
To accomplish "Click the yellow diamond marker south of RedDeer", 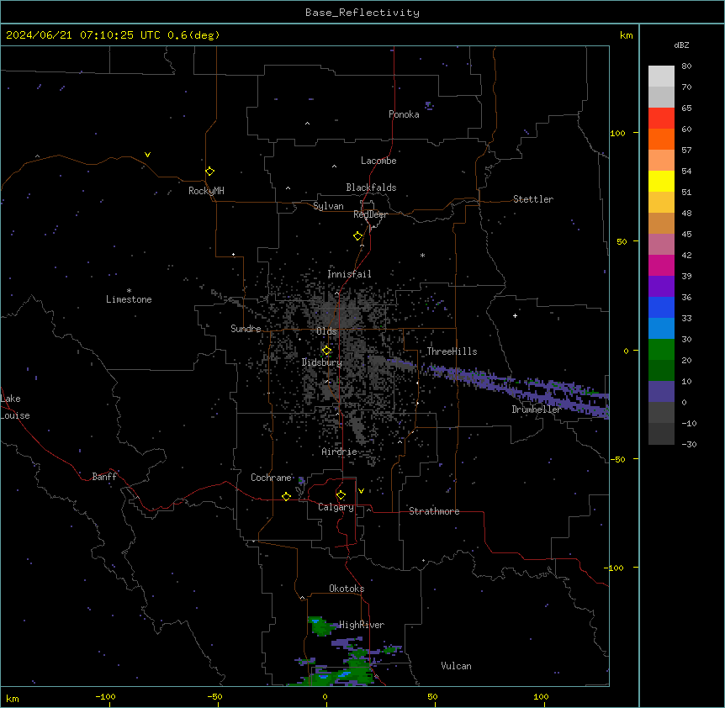I will [x=358, y=236].
